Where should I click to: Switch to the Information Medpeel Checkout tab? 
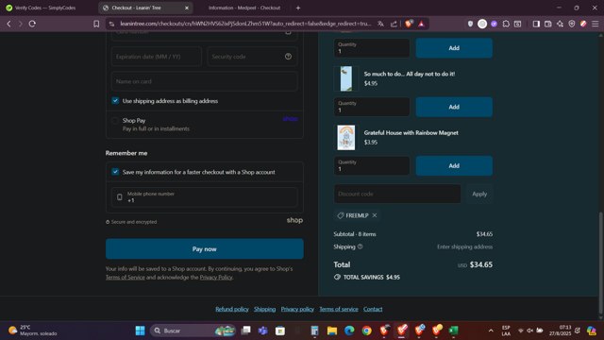(244, 8)
